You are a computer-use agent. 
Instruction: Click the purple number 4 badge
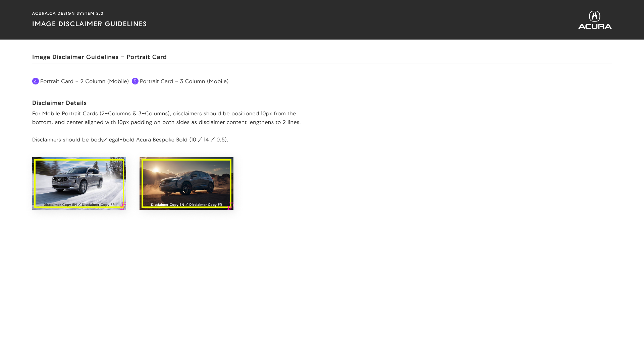[x=36, y=81]
